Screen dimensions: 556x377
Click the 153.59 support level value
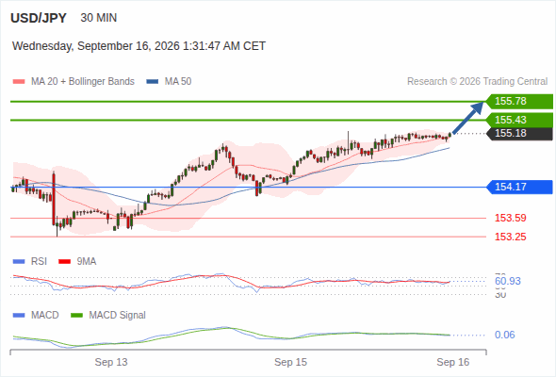[x=510, y=218]
